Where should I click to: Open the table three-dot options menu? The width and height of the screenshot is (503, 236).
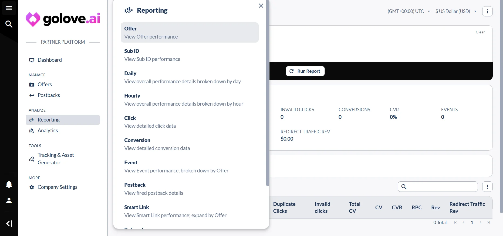click(x=487, y=187)
